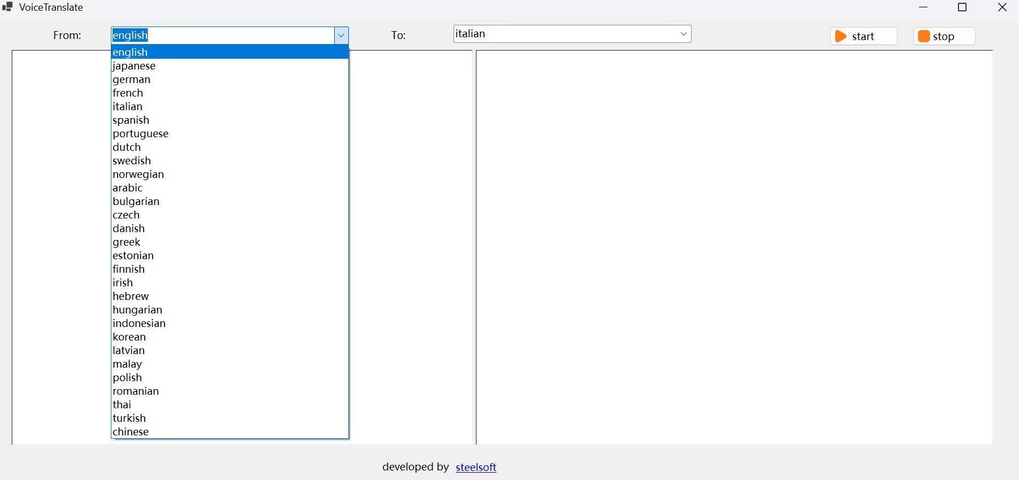This screenshot has width=1019, height=480.
Task: Choose portuguese in the From list
Action: tap(230, 133)
